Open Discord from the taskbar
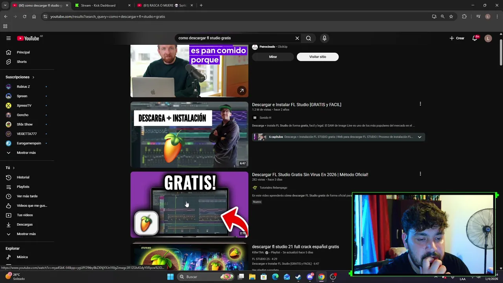The image size is (503, 283). point(310,277)
